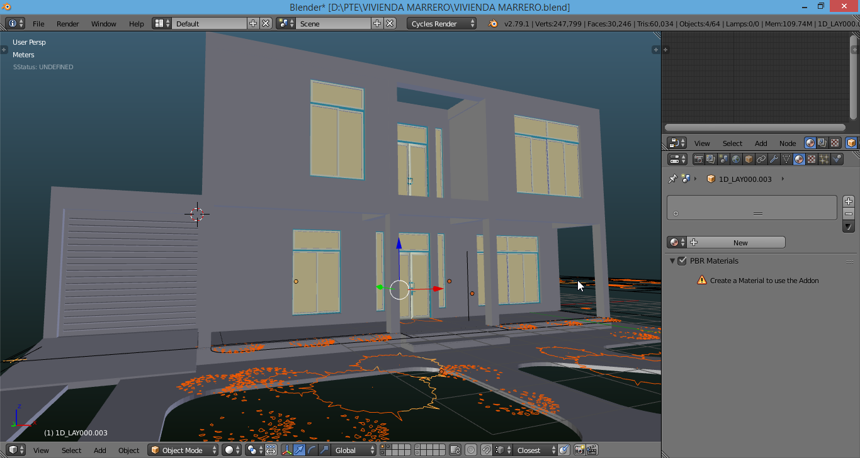860x458 pixels.
Task: Open the Window menu
Action: tap(104, 24)
